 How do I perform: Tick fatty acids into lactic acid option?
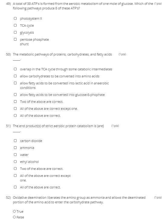click(x=15, y=83)
